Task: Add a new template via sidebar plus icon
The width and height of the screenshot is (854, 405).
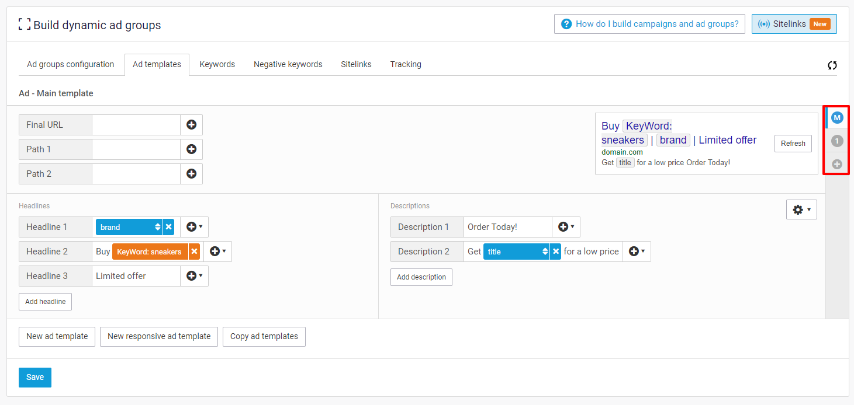Action: tap(837, 164)
